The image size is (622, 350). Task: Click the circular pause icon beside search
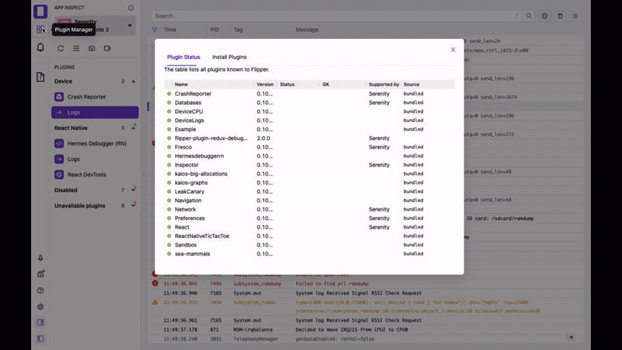[545, 16]
